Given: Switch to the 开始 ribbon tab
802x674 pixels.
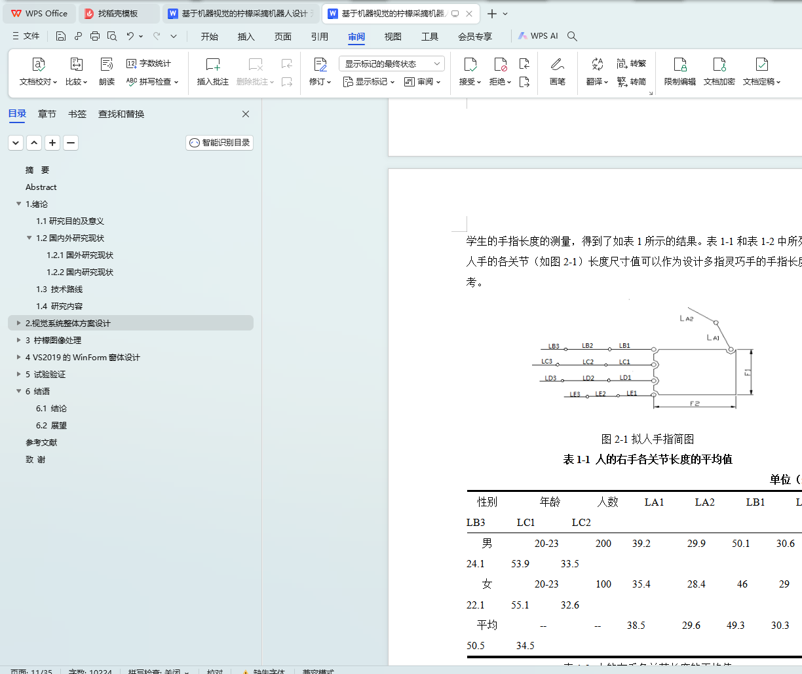Looking at the screenshot, I should click(x=210, y=37).
